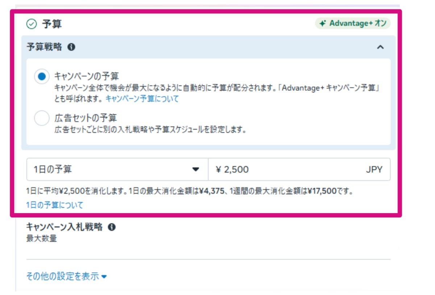Click the Advantage+ sparkle icon
435x295 pixels.
(322, 24)
